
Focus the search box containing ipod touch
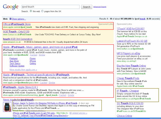click(x=51, y=7)
